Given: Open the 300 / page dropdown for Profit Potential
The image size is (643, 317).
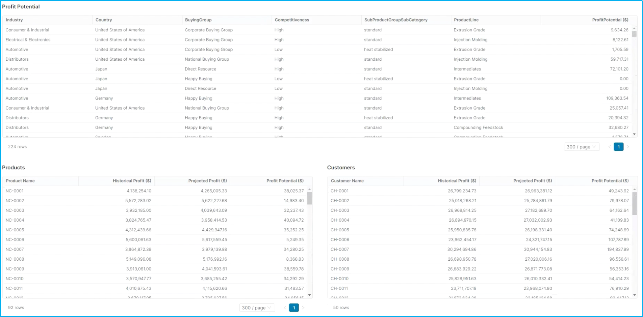Looking at the screenshot, I should click(581, 147).
